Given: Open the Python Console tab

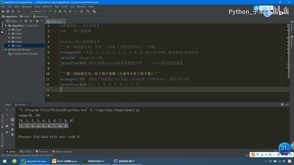Looking at the screenshot, I should (62, 152).
